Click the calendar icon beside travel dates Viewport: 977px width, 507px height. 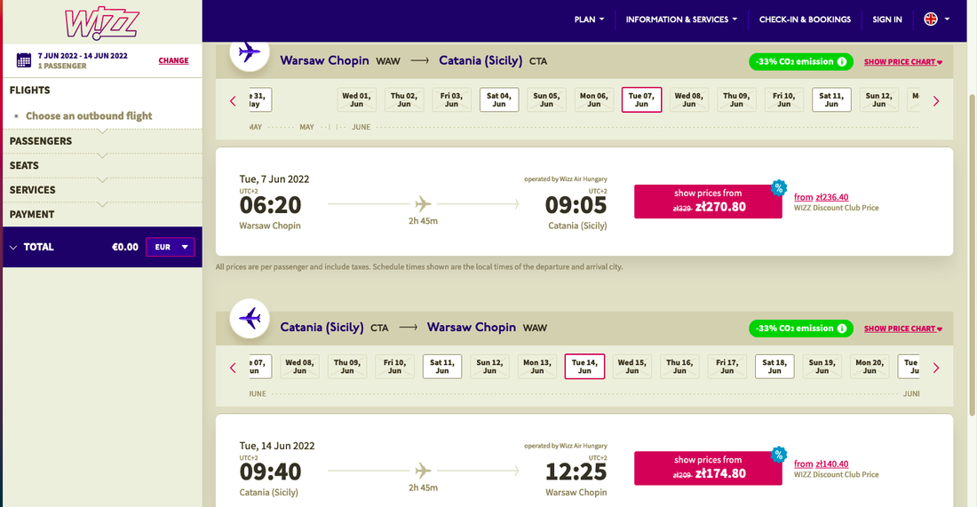(24, 60)
